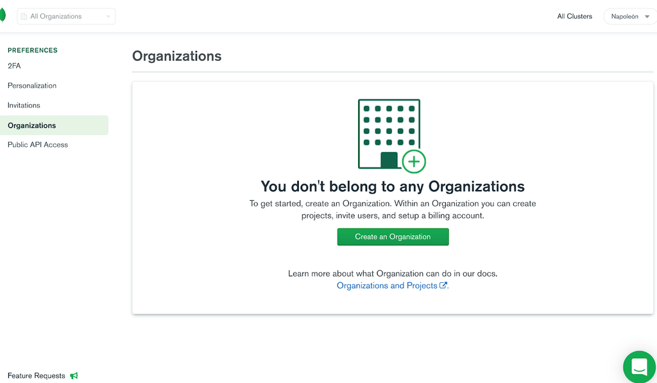Image resolution: width=657 pixels, height=383 pixels.
Task: Click the MongoDB leaf logo
Action: [x=2, y=15]
